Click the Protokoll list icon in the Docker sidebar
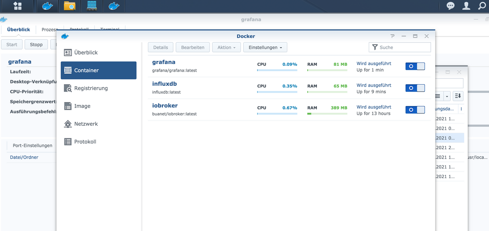Screen dimensions: 489x231 click(x=68, y=142)
